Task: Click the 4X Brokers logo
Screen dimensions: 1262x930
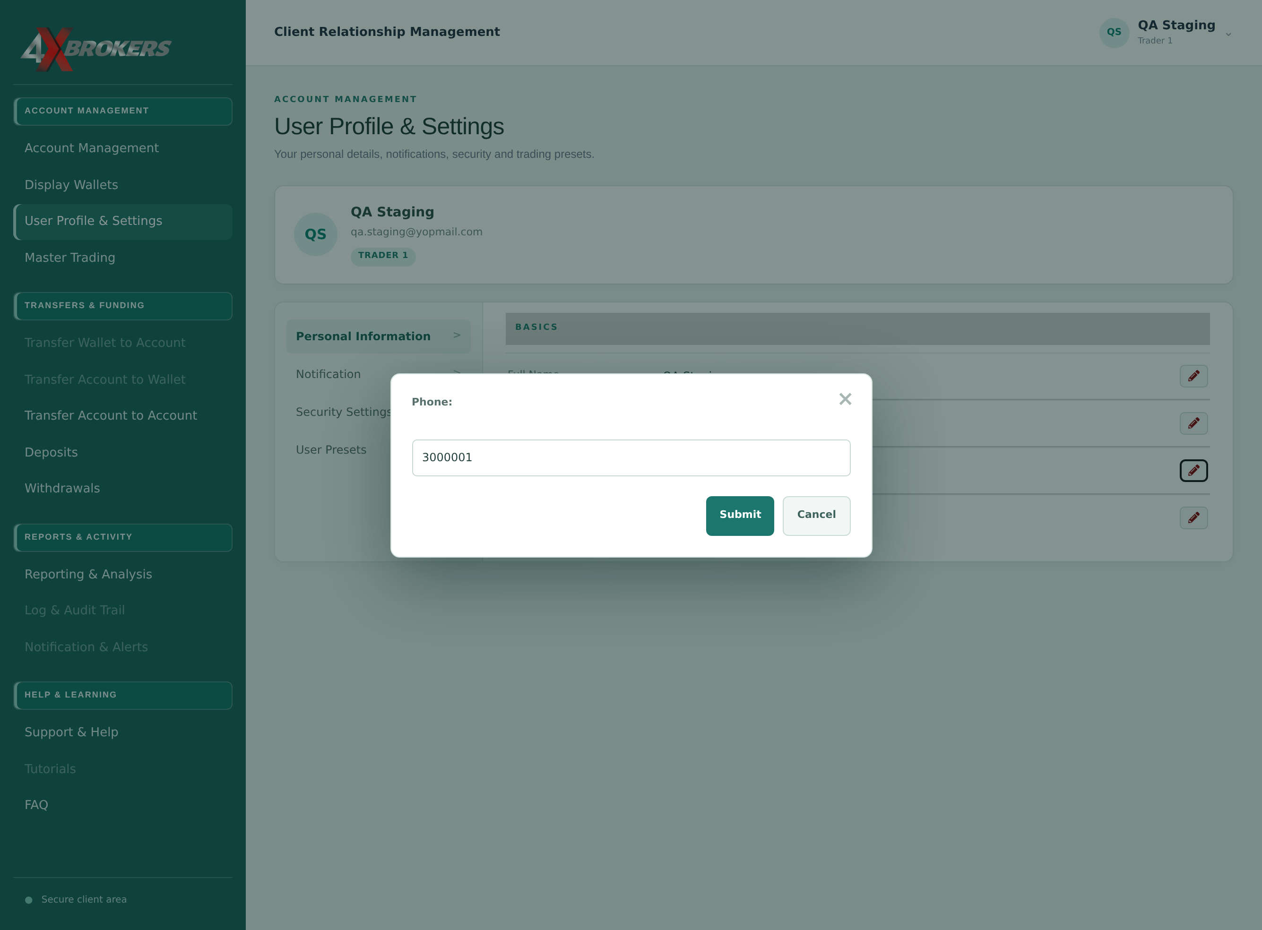Action: 96,50
